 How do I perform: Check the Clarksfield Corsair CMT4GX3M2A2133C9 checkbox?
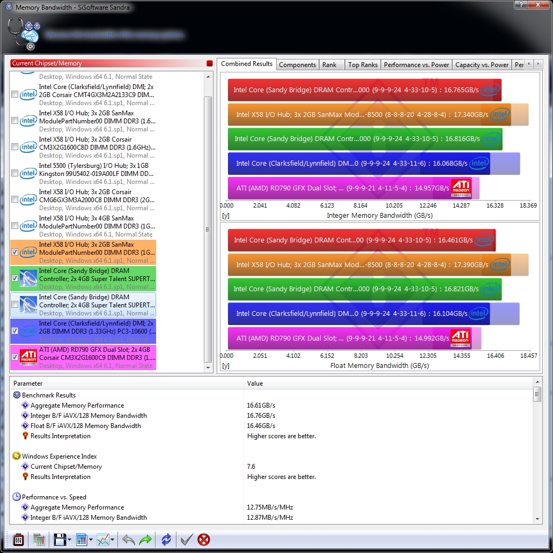tap(15, 94)
